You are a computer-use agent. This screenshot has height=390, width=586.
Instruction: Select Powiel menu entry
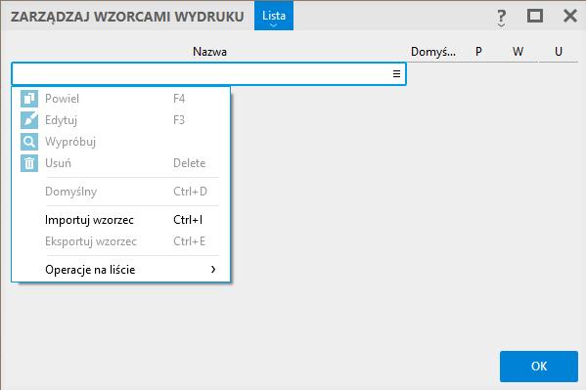[x=121, y=99]
